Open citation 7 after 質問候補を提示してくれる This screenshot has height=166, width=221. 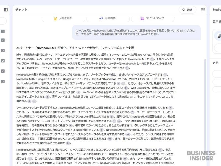[x=170, y=108]
